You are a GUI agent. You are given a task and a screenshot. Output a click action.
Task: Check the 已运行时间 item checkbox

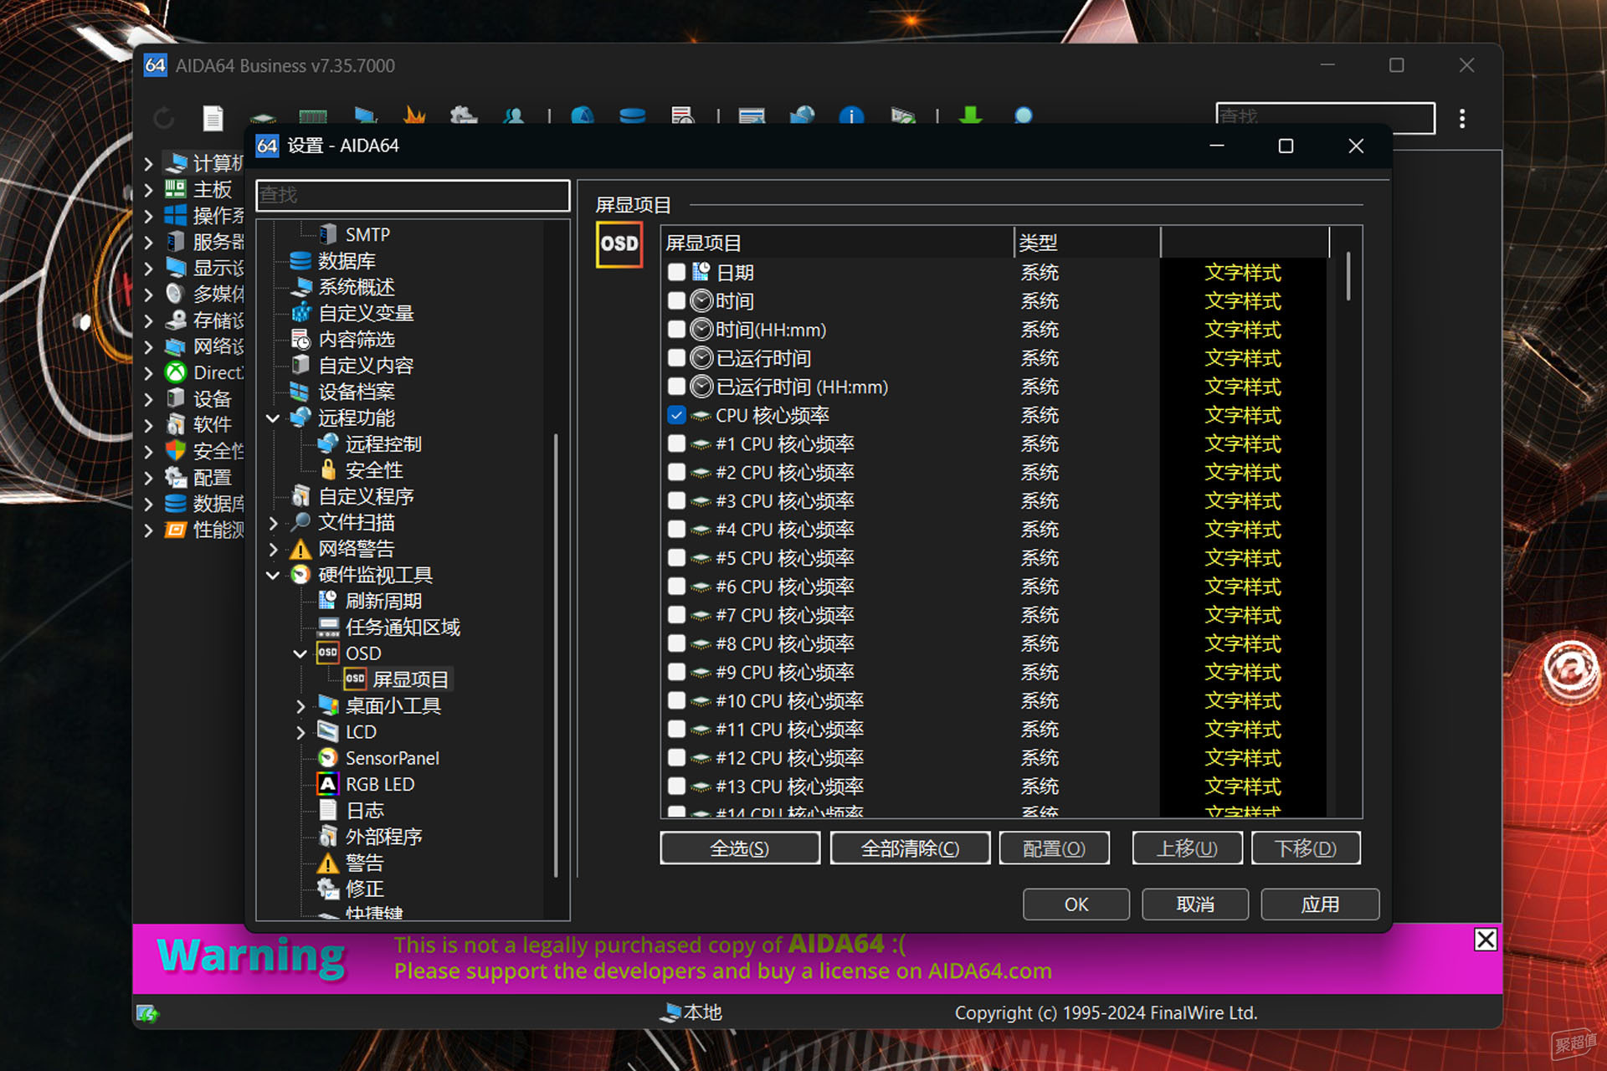(x=677, y=358)
